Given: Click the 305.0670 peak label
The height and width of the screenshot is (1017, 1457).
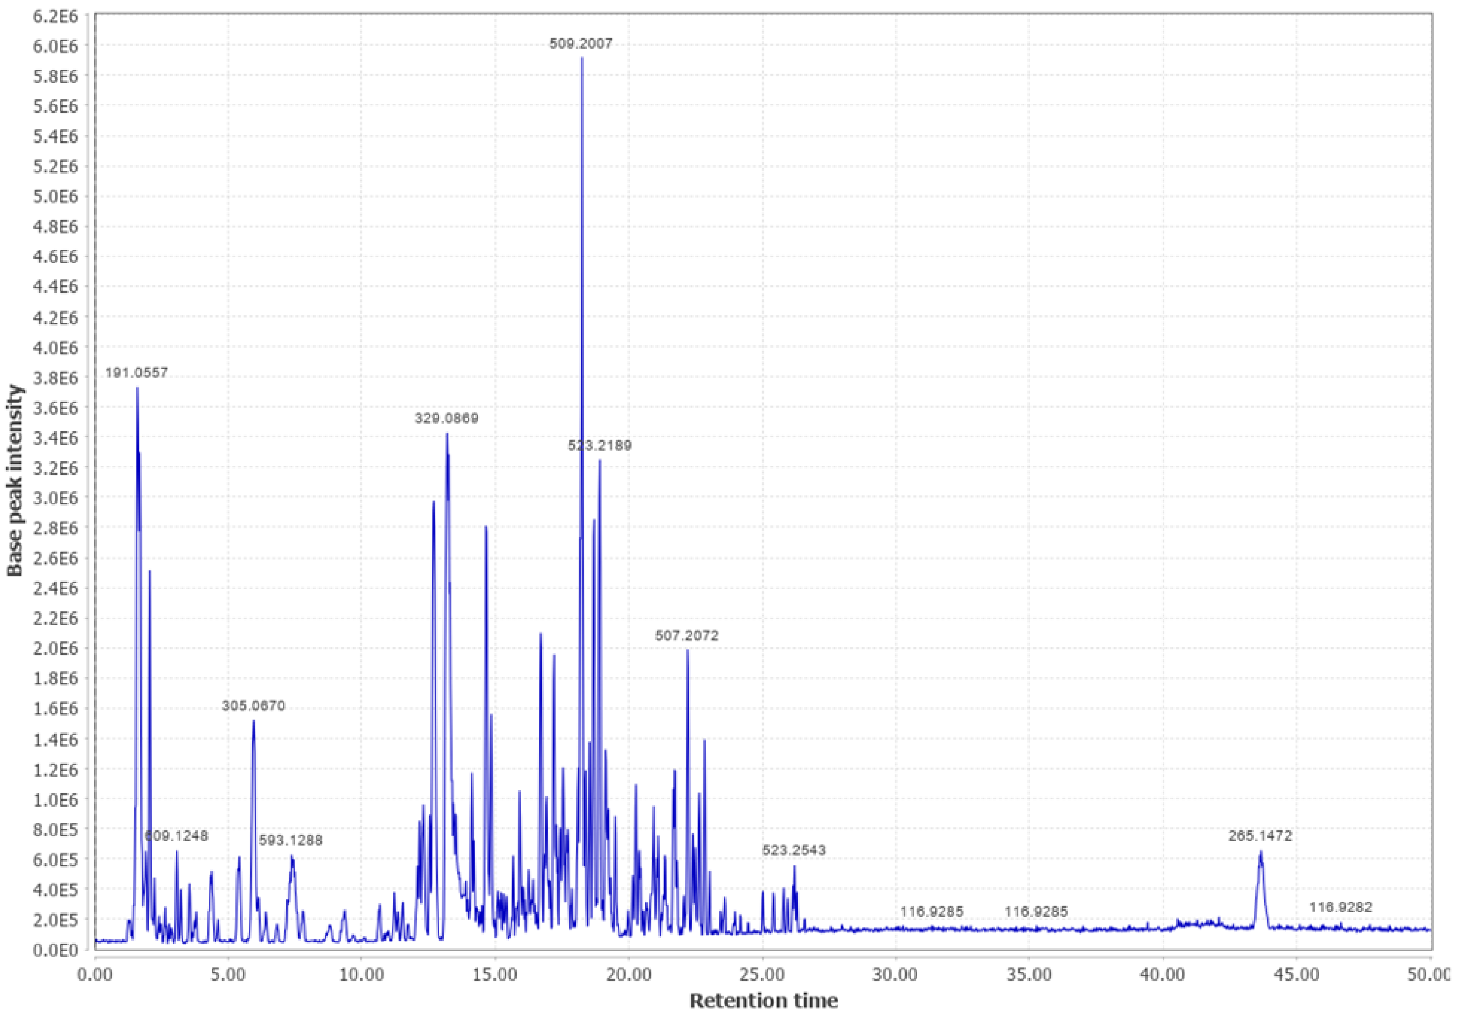Looking at the screenshot, I should (x=253, y=706).
